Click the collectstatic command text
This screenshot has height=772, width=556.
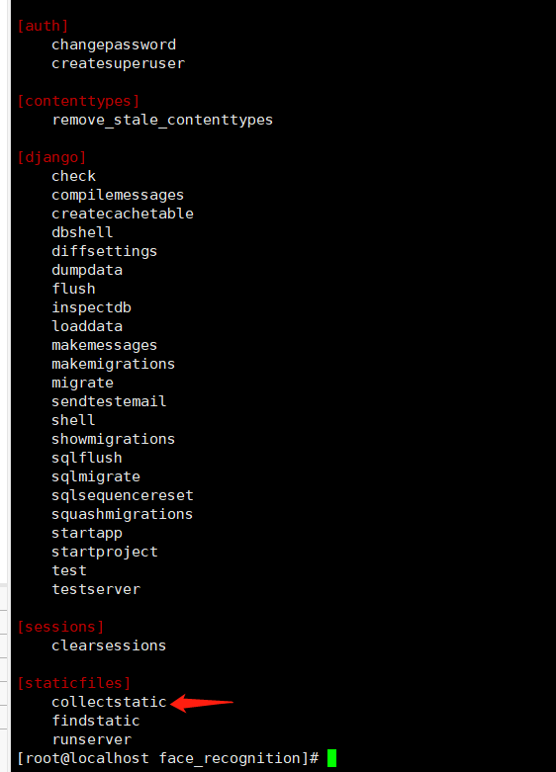click(x=109, y=702)
